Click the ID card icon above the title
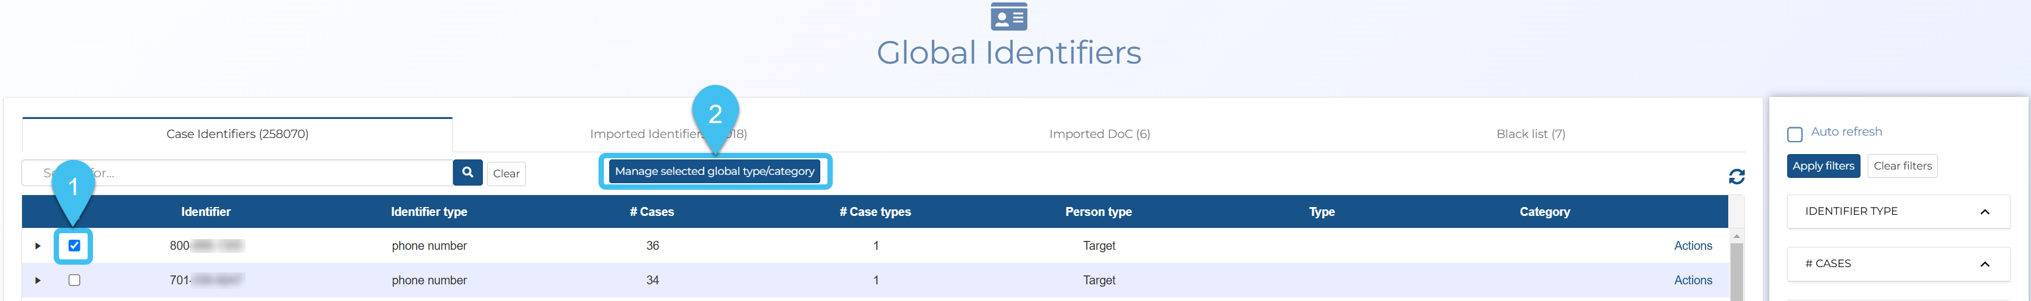 pos(1009,17)
